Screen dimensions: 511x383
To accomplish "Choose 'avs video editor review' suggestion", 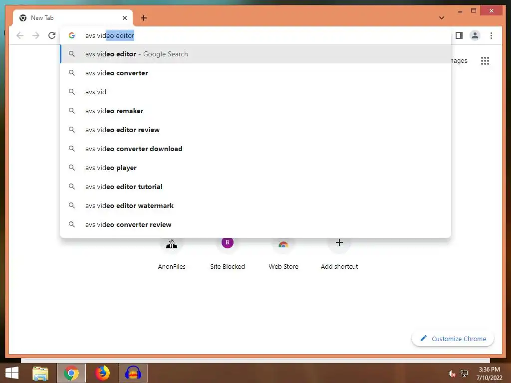I will (x=255, y=130).
